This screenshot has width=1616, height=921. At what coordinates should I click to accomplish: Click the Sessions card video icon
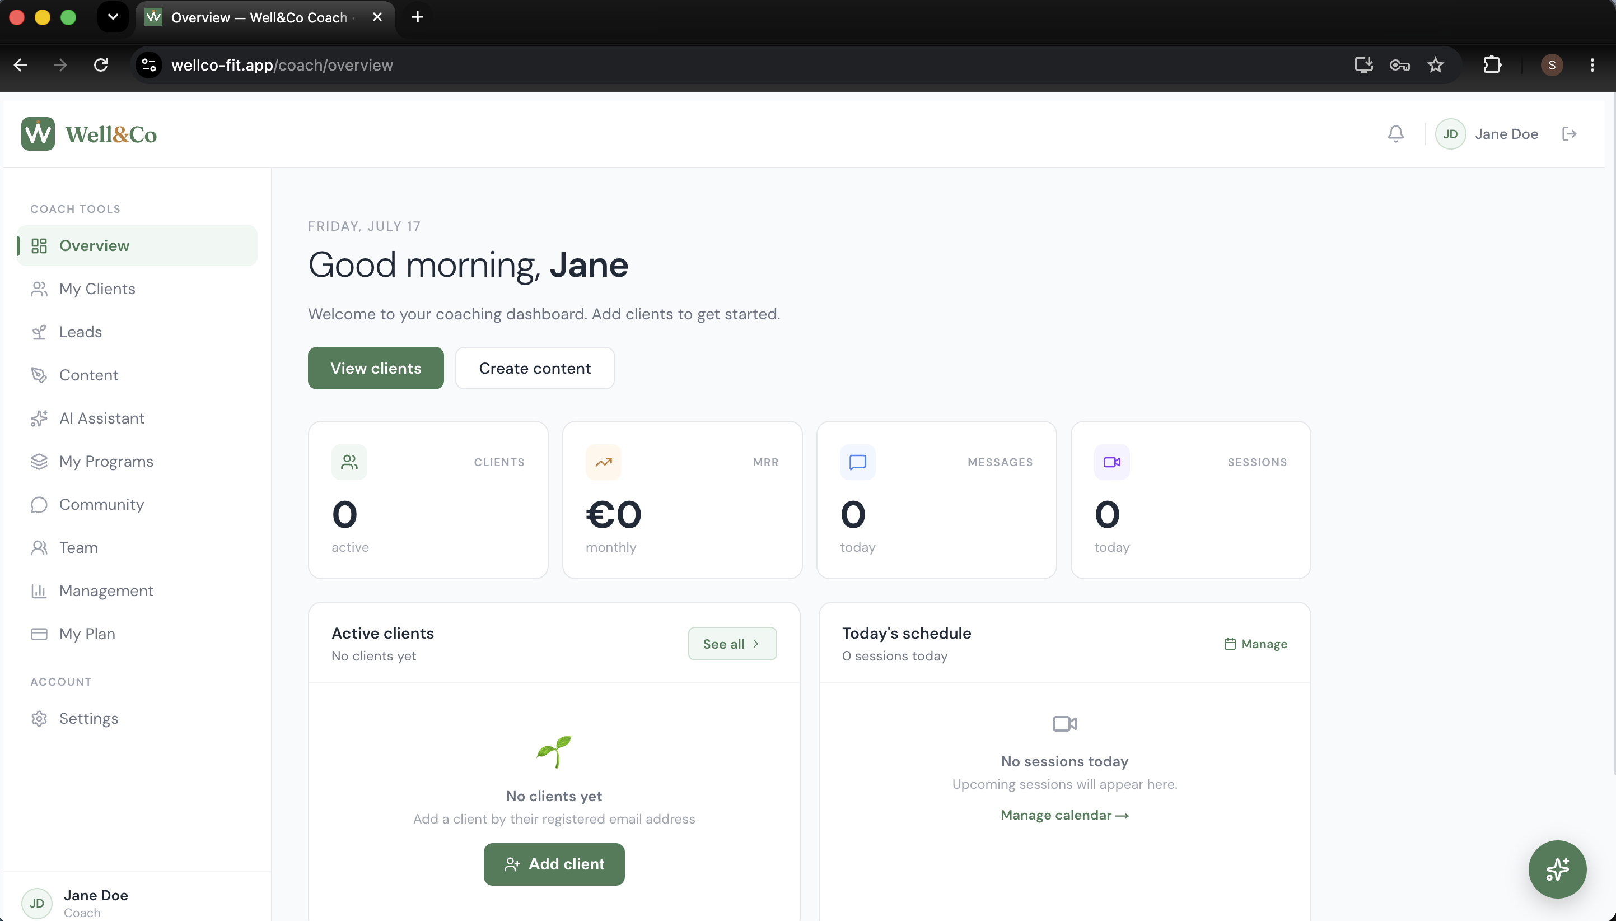(1111, 462)
